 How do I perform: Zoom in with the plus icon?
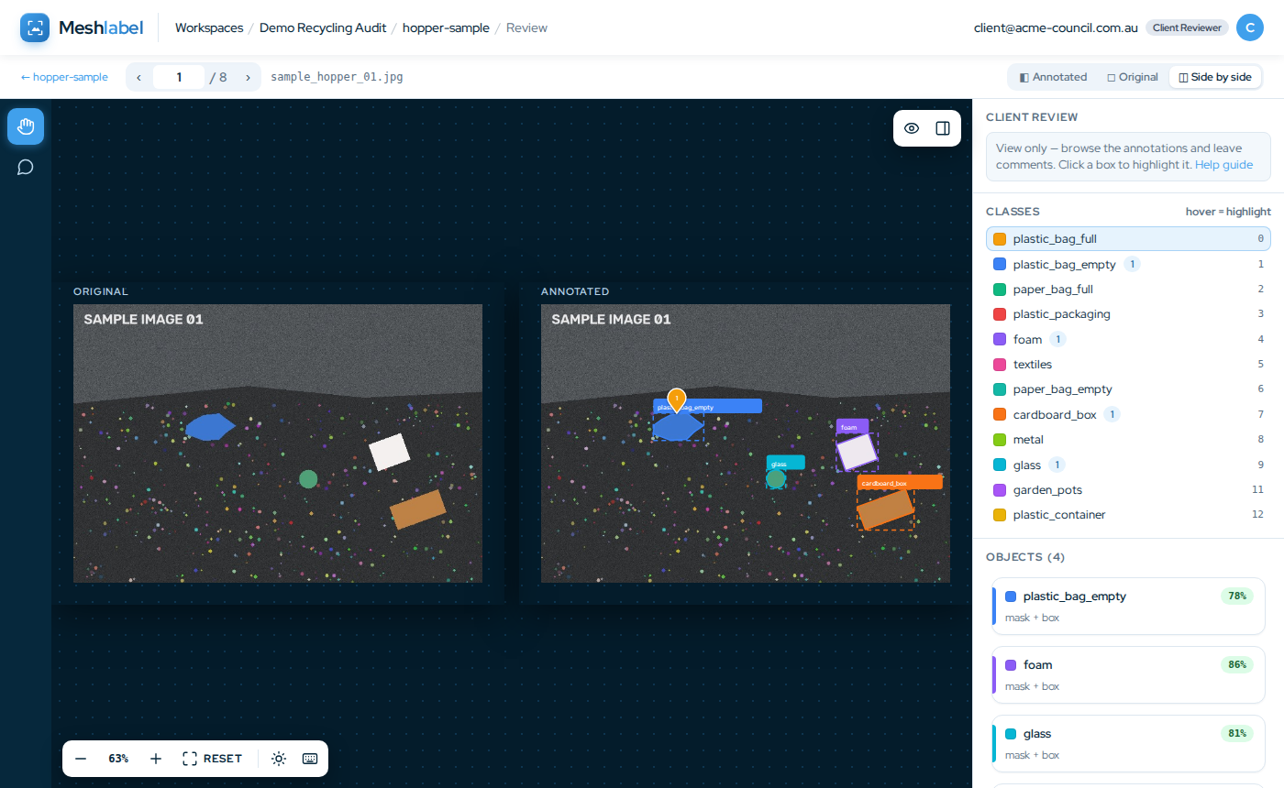156,759
